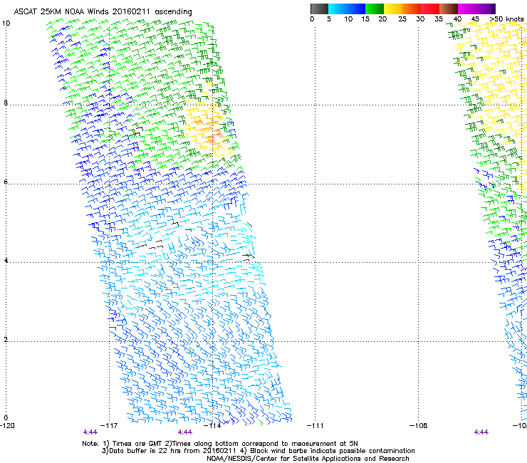Click the '15' color scale label
The height and width of the screenshot is (463, 527).
(x=365, y=19)
